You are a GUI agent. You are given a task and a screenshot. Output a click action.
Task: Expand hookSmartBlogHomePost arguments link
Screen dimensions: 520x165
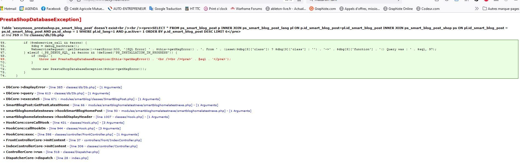(240, 111)
